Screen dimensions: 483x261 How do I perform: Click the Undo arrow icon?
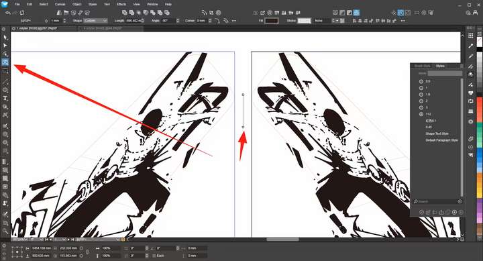[8, 13]
